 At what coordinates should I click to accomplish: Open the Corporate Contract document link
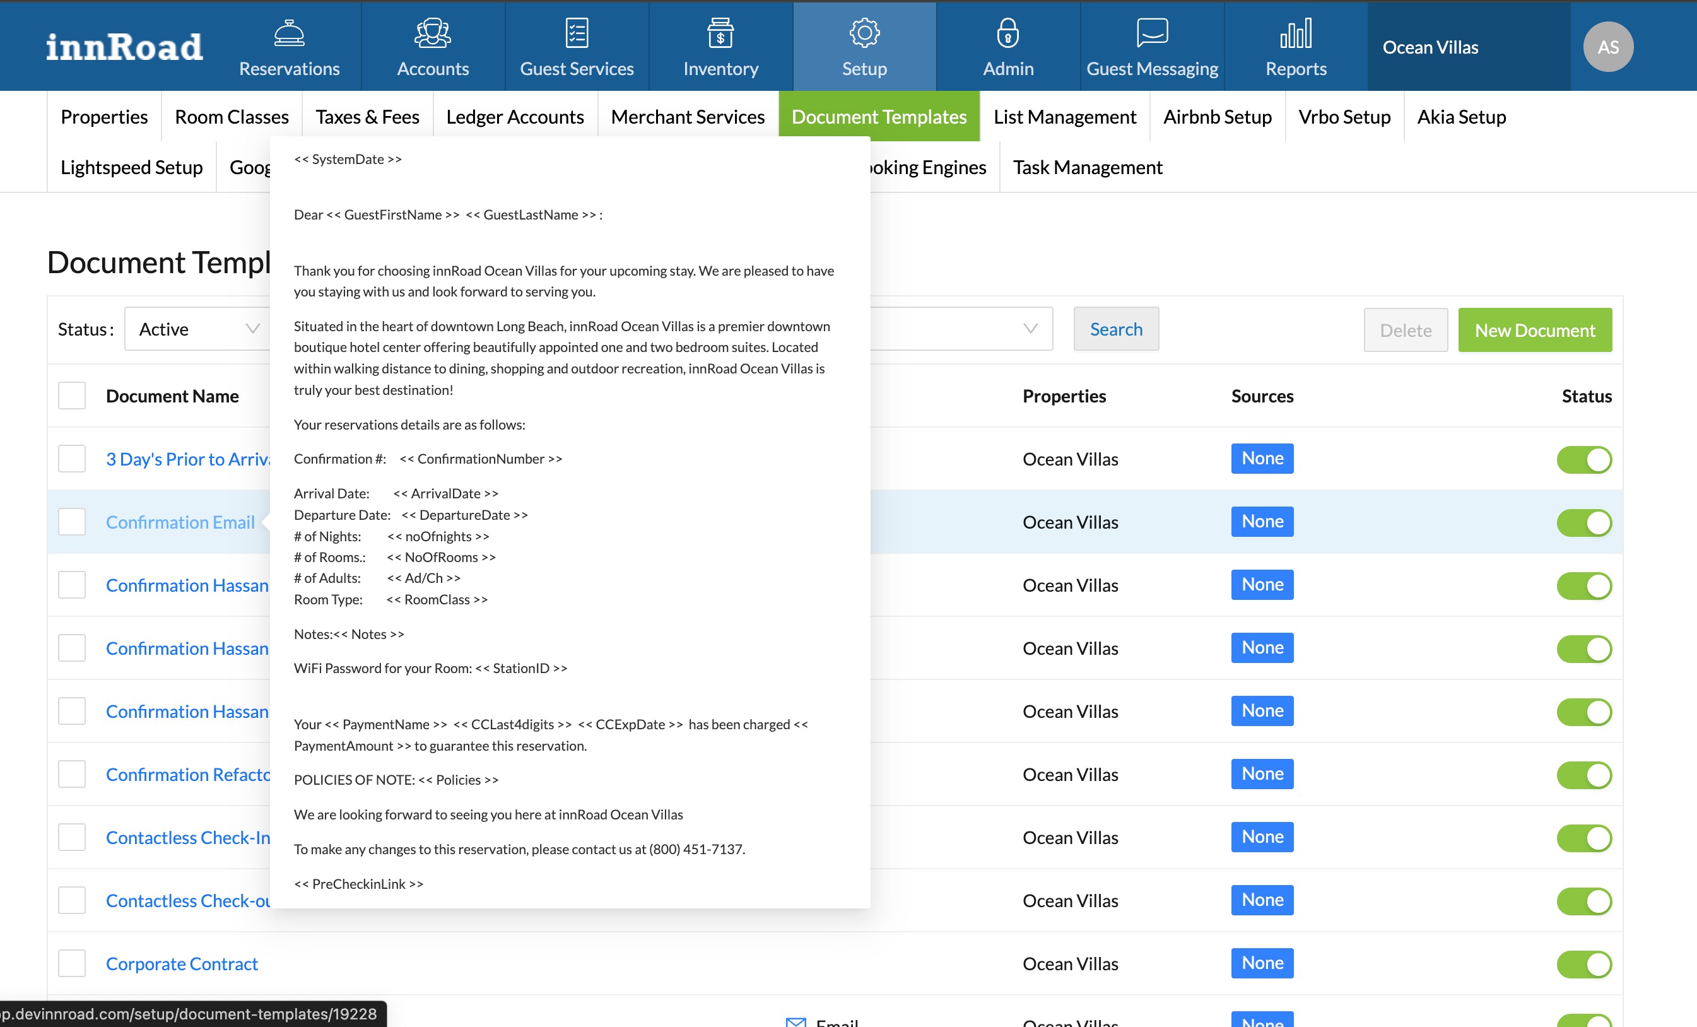pyautogui.click(x=182, y=964)
